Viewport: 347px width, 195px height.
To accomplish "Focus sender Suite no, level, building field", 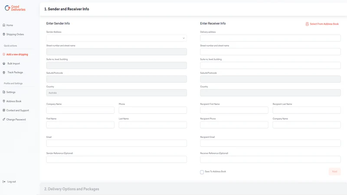I will tap(116, 65).
